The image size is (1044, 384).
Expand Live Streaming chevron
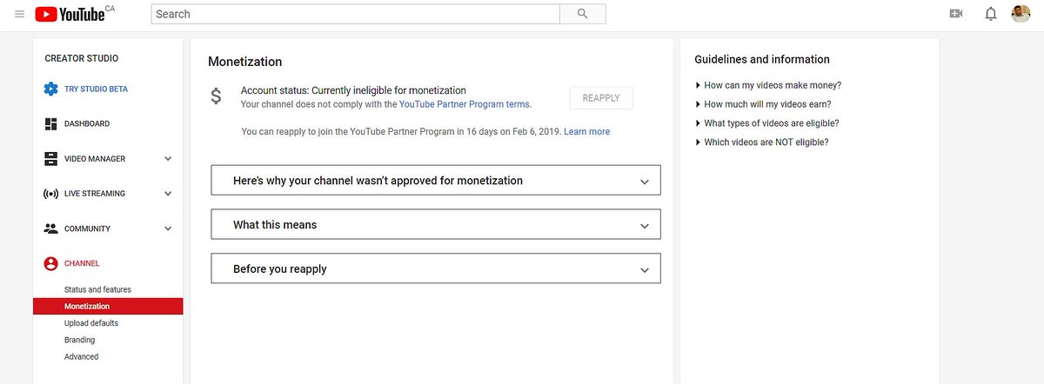click(168, 194)
